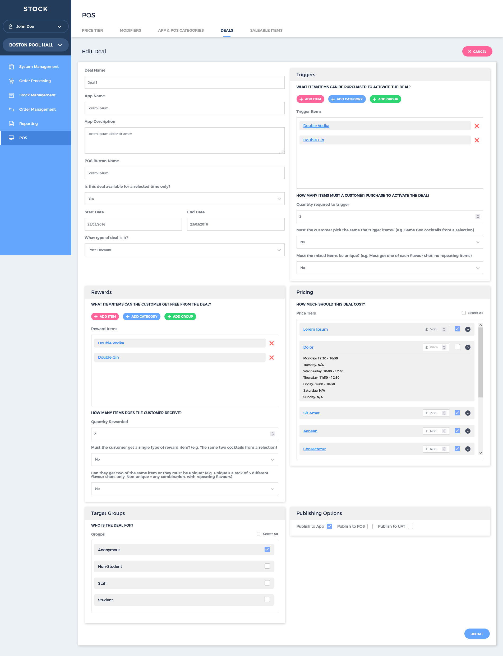Click the Reporting document icon
The image size is (503, 656).
click(11, 124)
